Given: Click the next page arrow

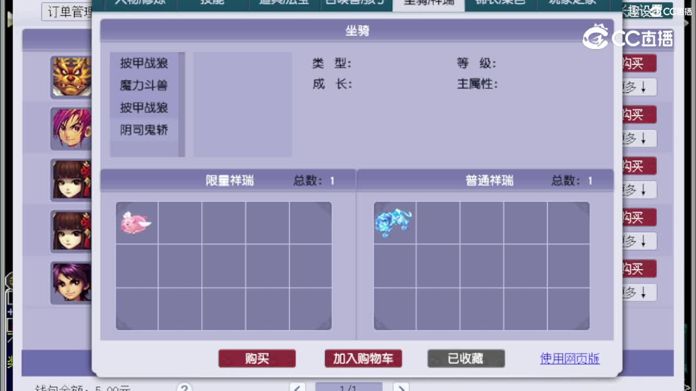Looking at the screenshot, I should click(x=402, y=388).
